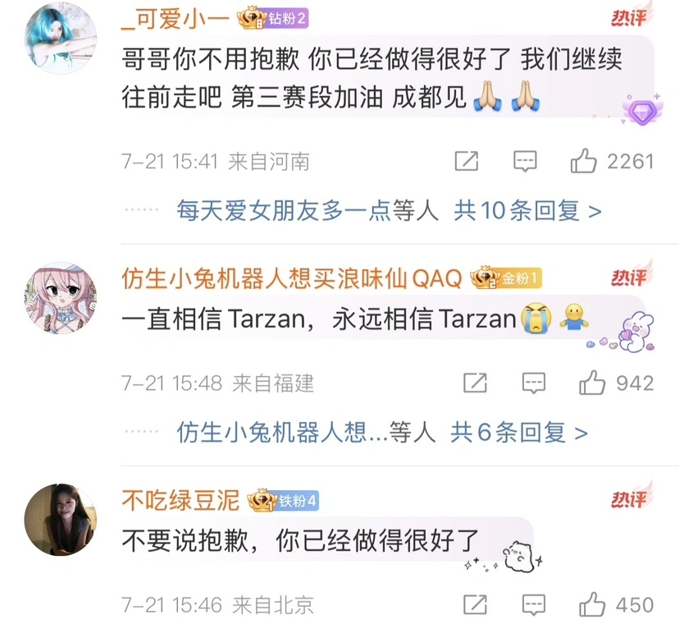Repost the comment from 福建
679x624 pixels.
click(475, 383)
